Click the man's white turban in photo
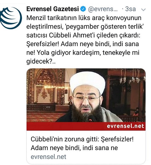This screenshot has height=165, width=151. point(87,82)
